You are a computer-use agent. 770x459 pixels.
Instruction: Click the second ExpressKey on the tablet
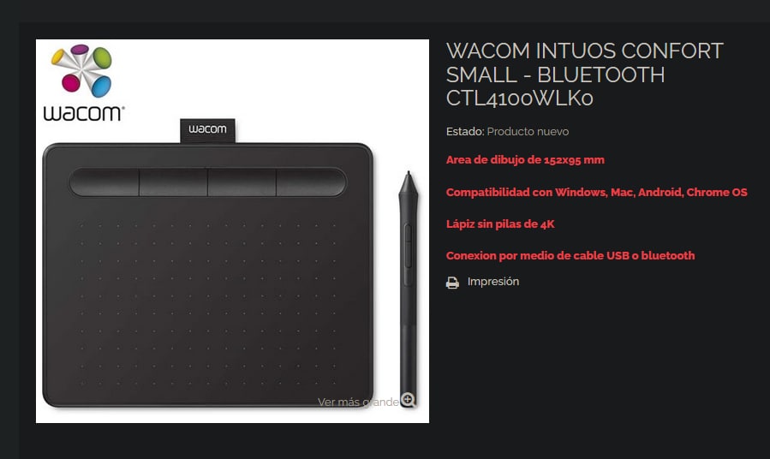pos(173,182)
